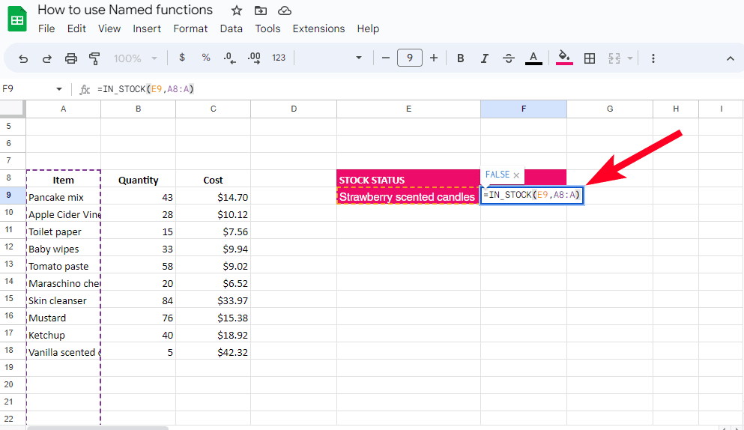Print the spreadsheet using the printer icon
Image resolution: width=744 pixels, height=430 pixels.
click(71, 58)
